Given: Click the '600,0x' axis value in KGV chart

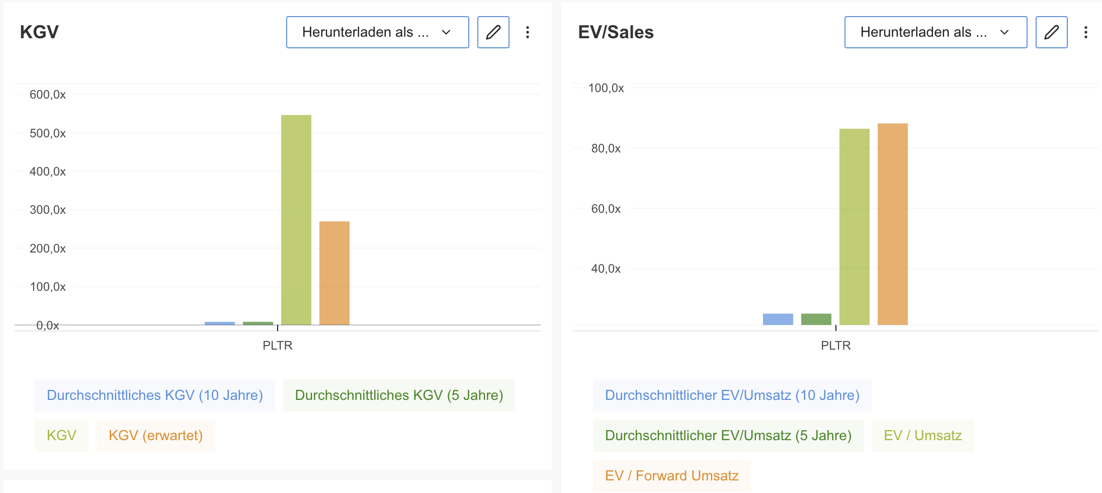Looking at the screenshot, I should point(48,95).
